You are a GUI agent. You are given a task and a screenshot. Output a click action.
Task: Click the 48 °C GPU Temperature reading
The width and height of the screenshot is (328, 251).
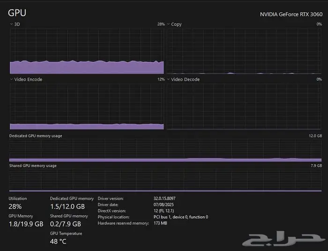(x=58, y=242)
